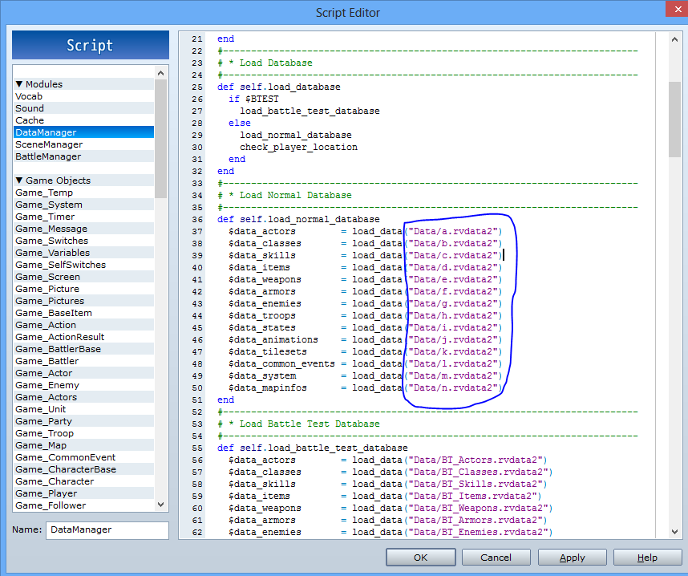The image size is (688, 576).
Task: Click the script list scroll-down arrow
Action: coord(160,505)
